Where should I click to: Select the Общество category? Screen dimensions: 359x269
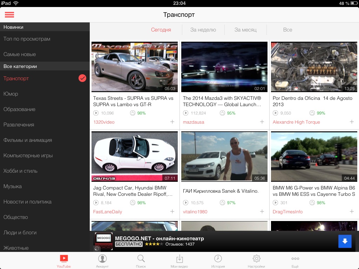click(x=45, y=217)
